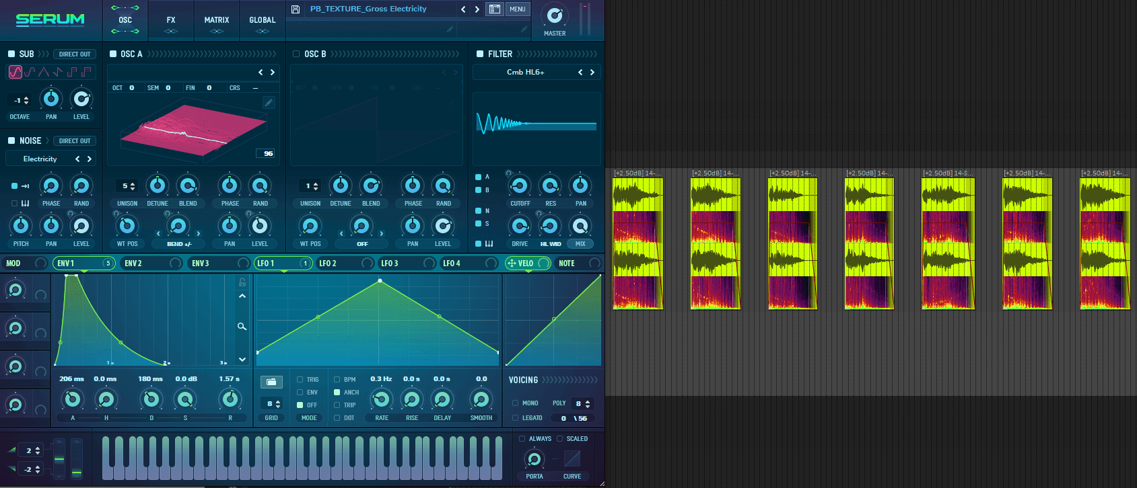Viewport: 1137px width, 488px height.
Task: Switch to the GLOBAL tab
Action: [x=263, y=20]
